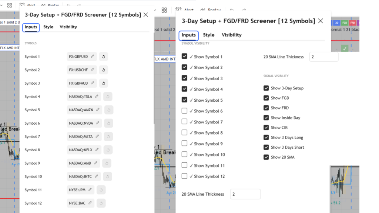Open the NASDAQ:NFLX symbol field for Symbol 8
The image size is (379, 213).
[x=84, y=150]
